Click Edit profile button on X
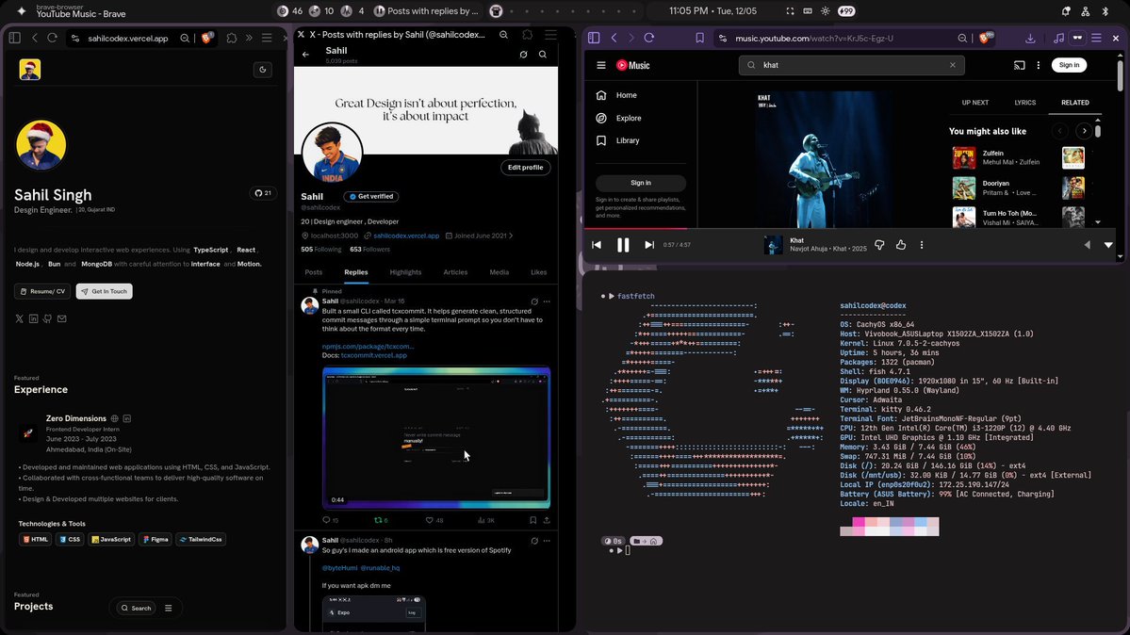 tap(525, 167)
